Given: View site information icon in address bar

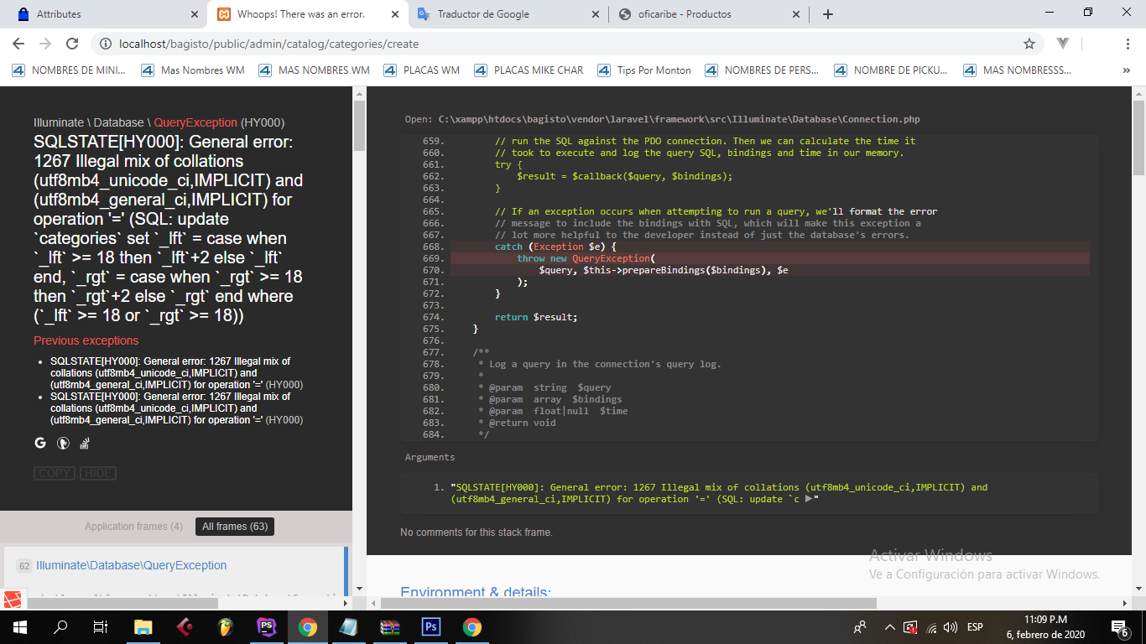Looking at the screenshot, I should tap(105, 44).
